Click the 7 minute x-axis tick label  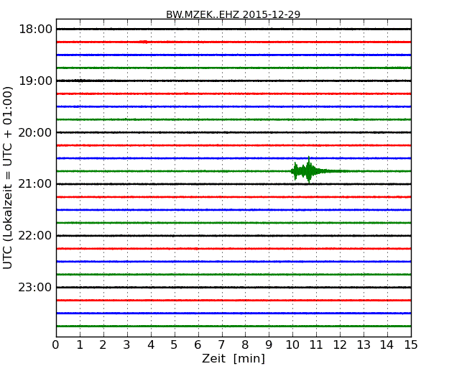[x=221, y=345]
